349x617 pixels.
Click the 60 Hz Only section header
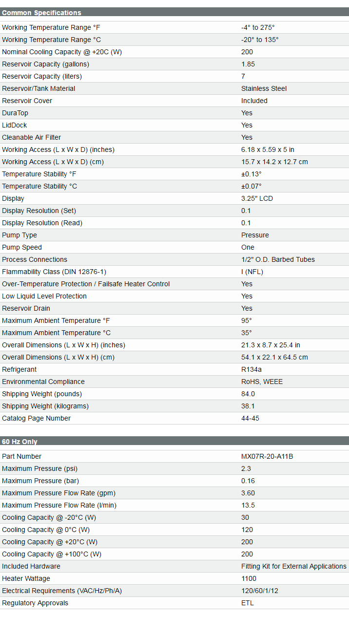20,442
